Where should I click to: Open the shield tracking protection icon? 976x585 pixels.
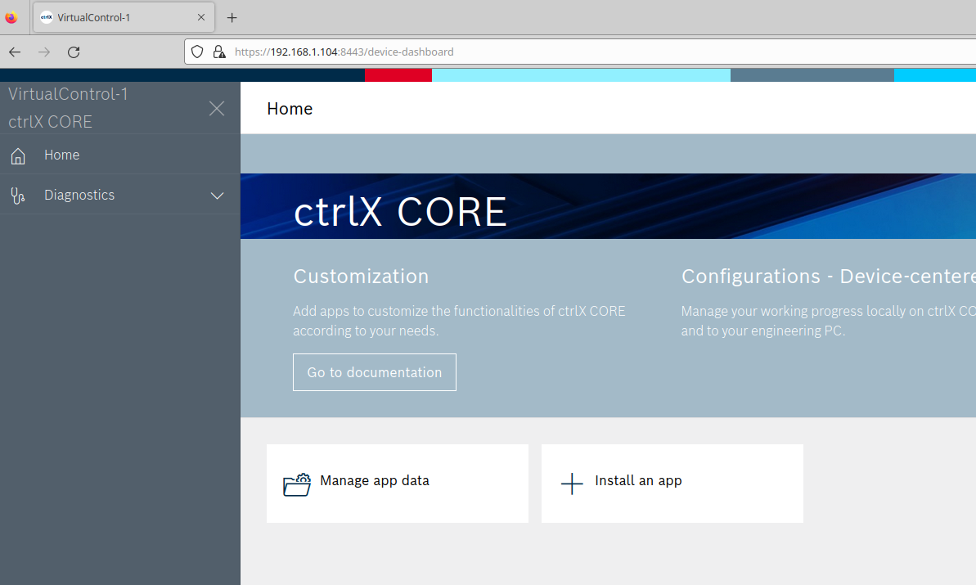coord(197,52)
